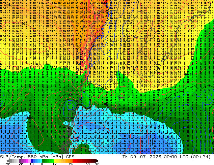The height and width of the screenshot is (165, 214).
Task: Click the '12' colorbar tick label
Action: pos(55,164)
